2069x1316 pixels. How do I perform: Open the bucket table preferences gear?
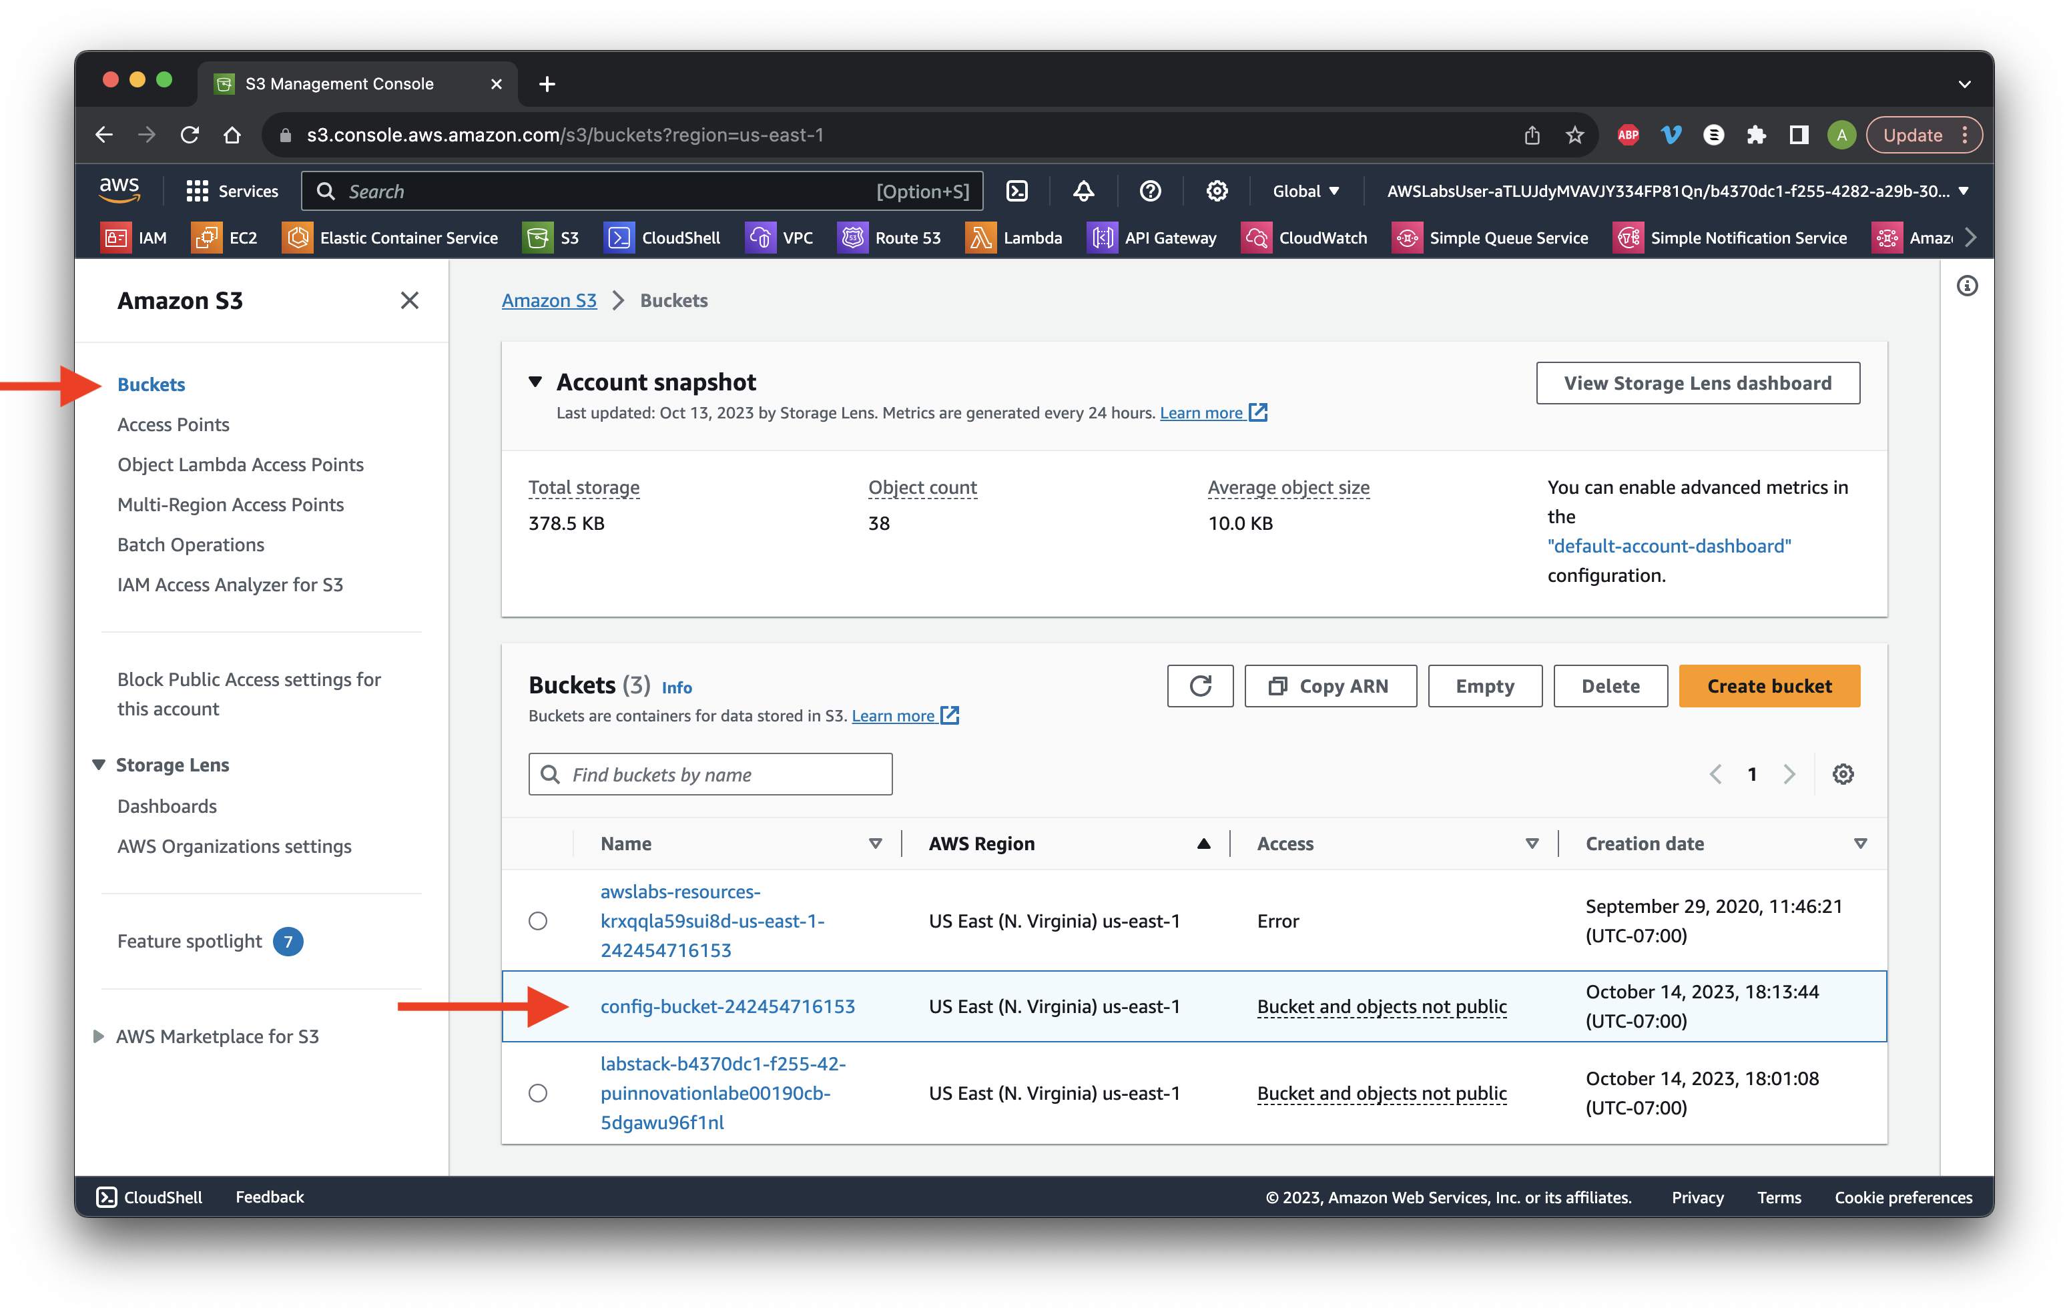click(1842, 774)
